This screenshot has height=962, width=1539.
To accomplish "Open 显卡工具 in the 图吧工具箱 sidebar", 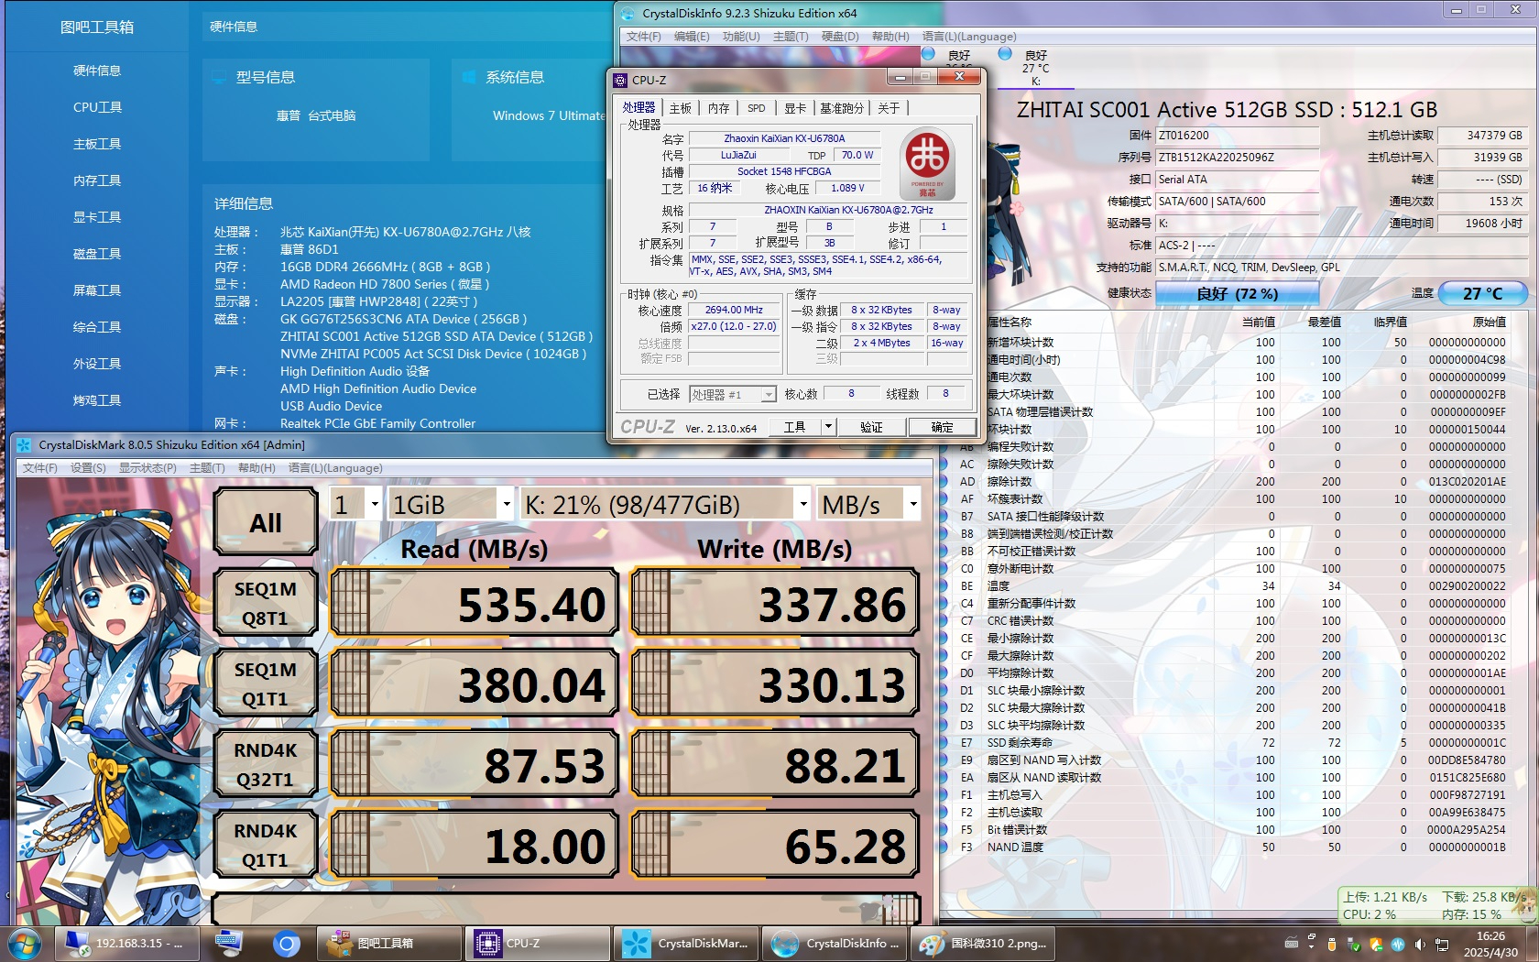I will [x=98, y=217].
